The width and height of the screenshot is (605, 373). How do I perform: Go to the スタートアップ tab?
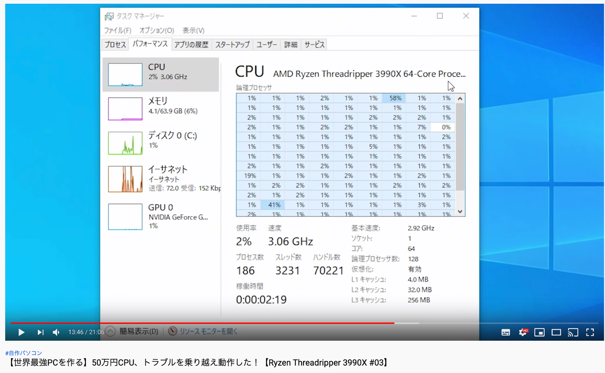pyautogui.click(x=233, y=45)
